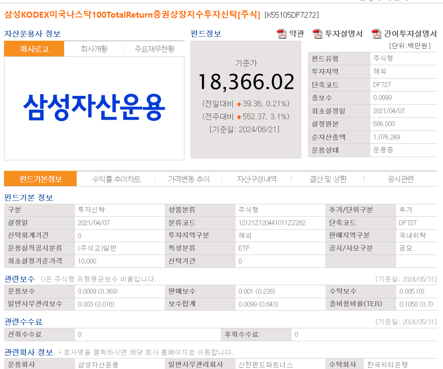Open the 약관 PDF icon
Screen dimensions: 443x369
(281, 34)
